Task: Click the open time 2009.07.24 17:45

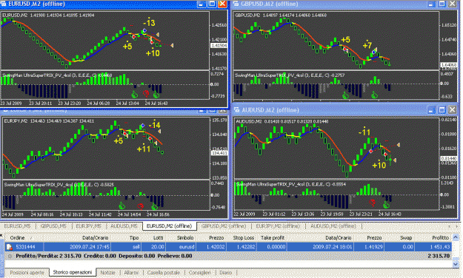Action: point(90,247)
